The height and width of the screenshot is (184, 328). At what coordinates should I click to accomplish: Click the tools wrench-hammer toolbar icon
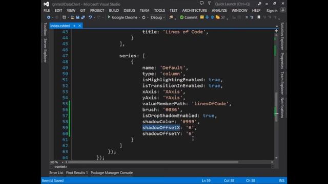223,17
